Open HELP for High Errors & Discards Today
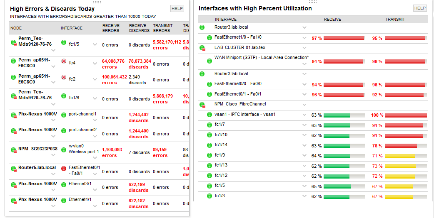This screenshot has width=434, height=218. 177,9
